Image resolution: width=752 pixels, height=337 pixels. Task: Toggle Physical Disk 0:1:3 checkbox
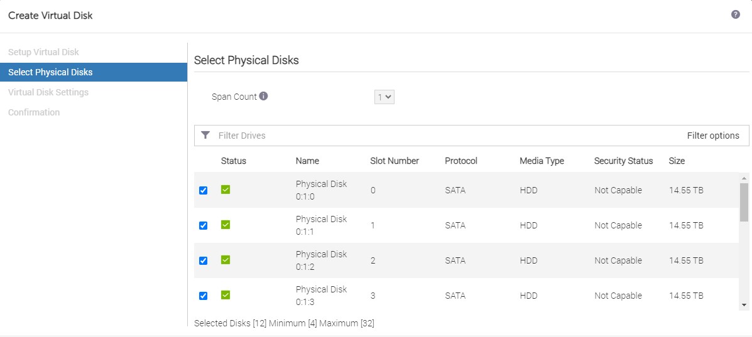click(x=203, y=296)
